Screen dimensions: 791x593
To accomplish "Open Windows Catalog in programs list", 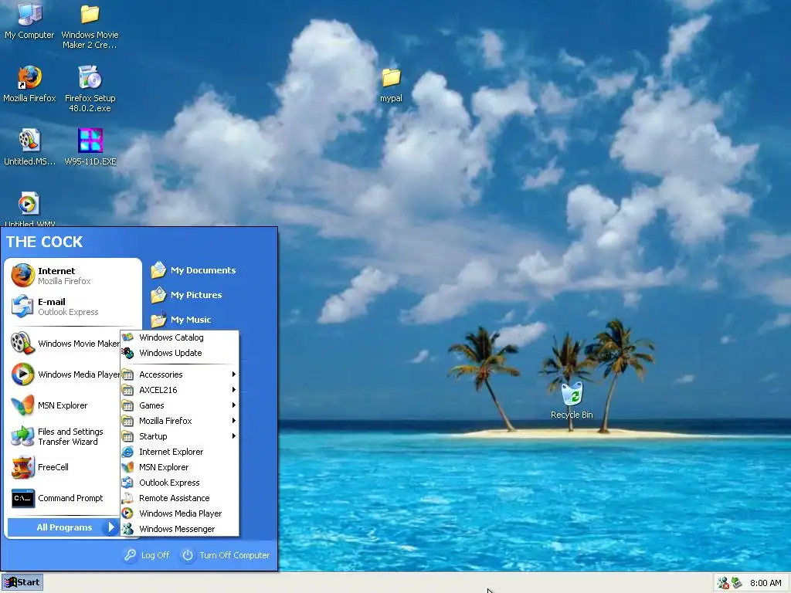I will (179, 337).
